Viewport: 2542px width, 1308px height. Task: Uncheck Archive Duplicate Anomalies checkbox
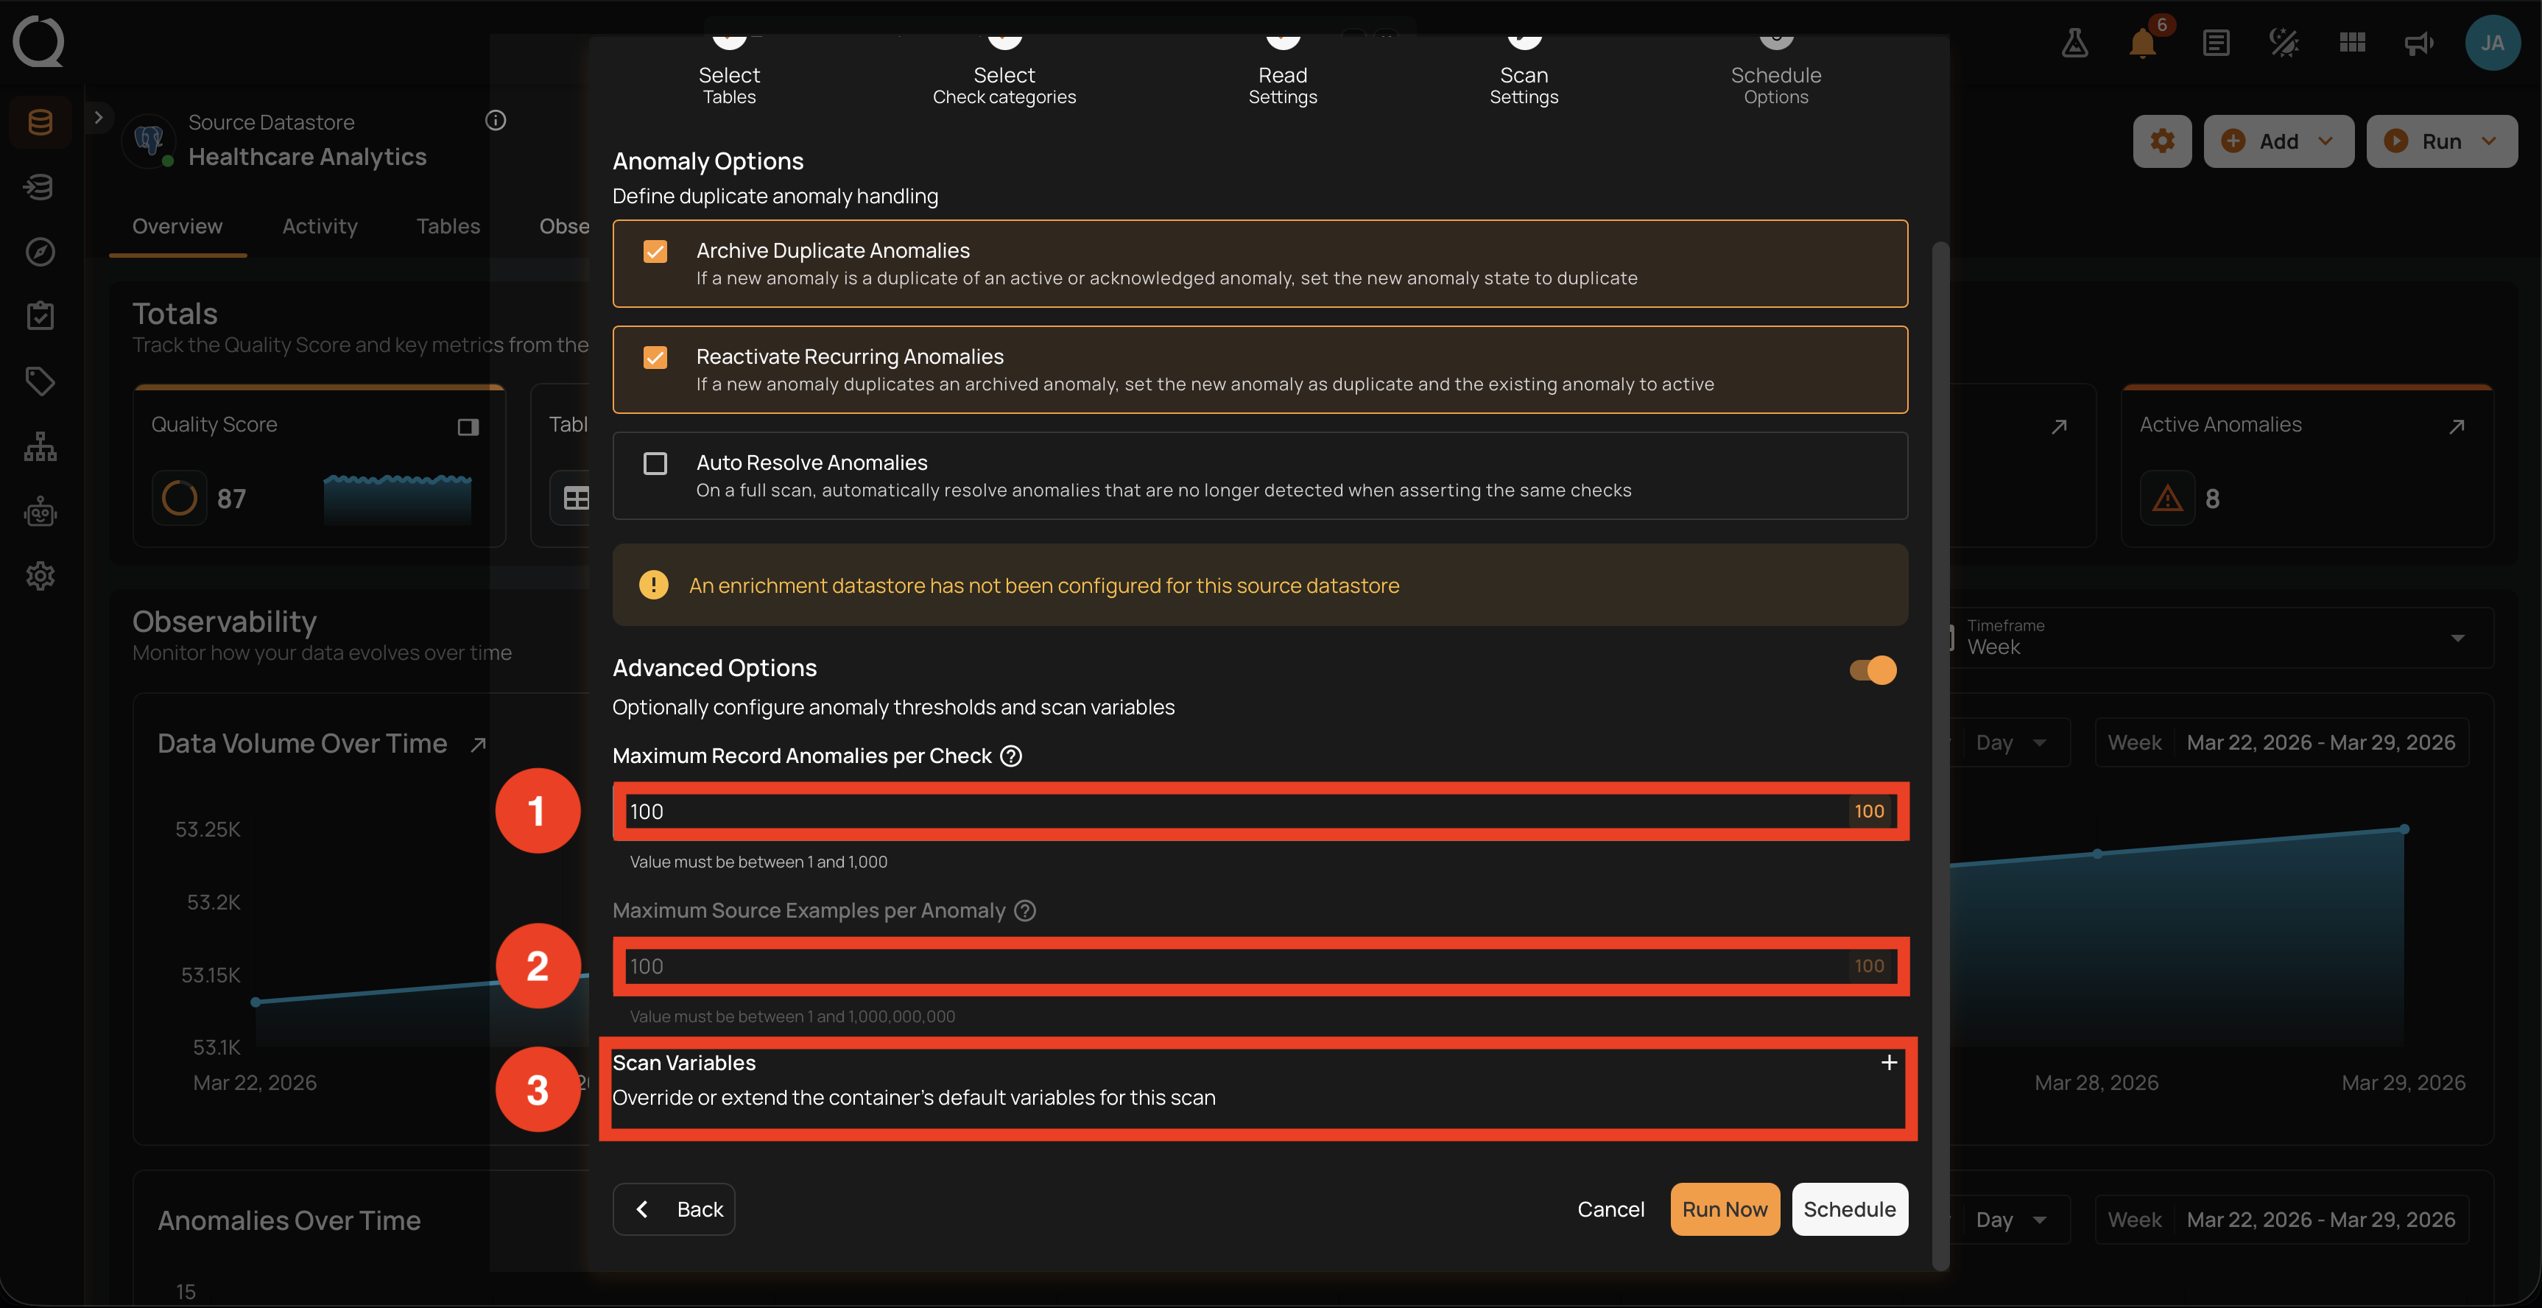pyautogui.click(x=655, y=252)
